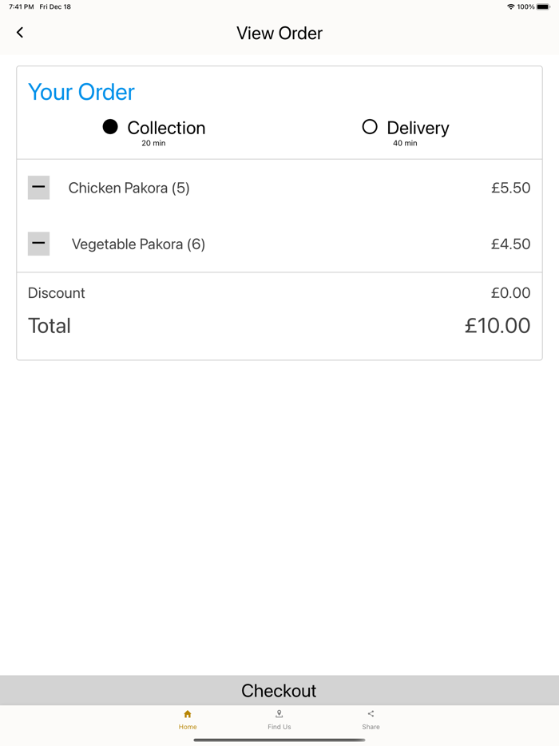Viewport: 559px width, 746px height.
Task: Tap the Share icon
Action: coord(371,714)
